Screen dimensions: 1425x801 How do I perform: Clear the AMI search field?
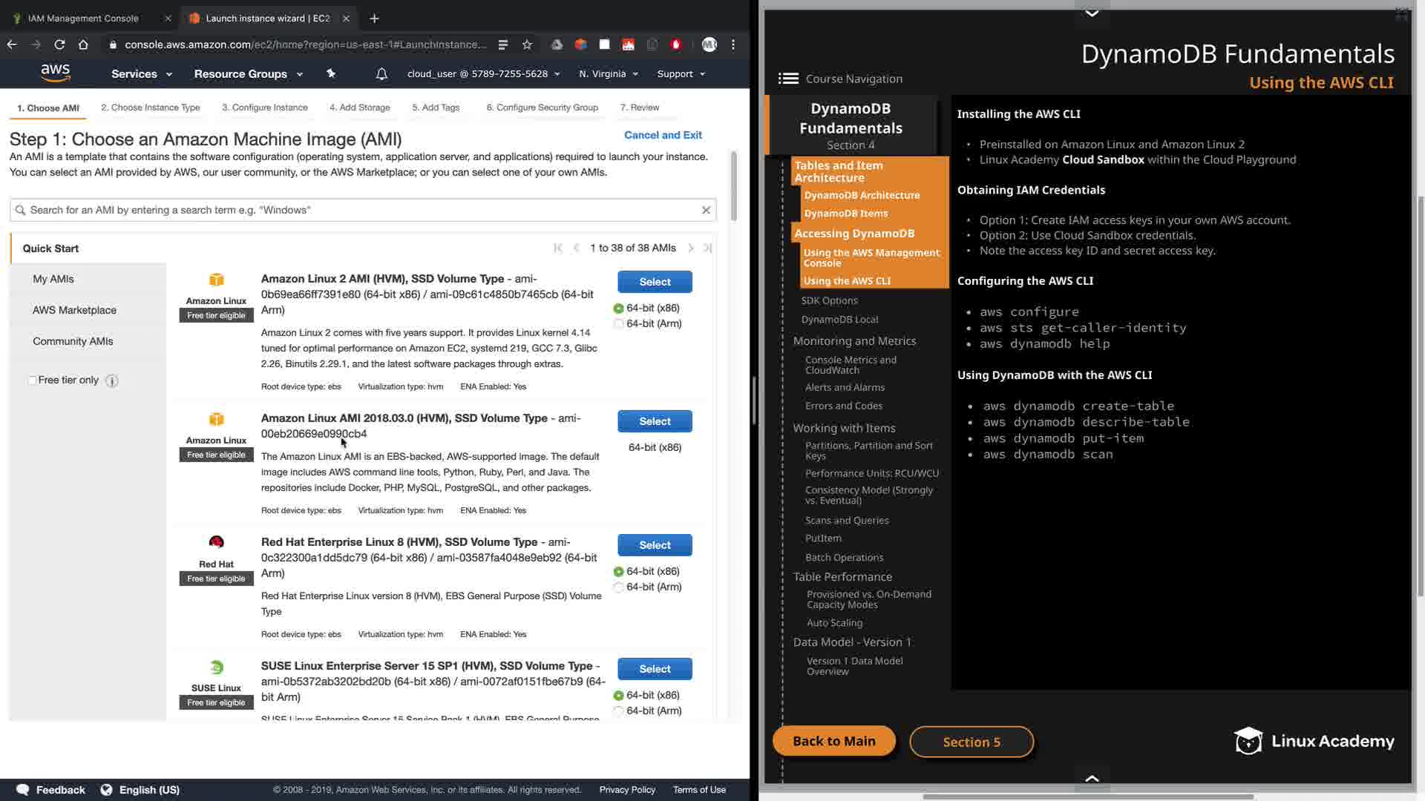706,210
